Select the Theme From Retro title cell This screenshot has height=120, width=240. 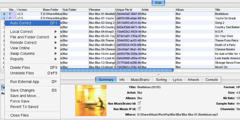(x=227, y=40)
